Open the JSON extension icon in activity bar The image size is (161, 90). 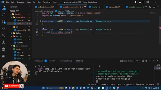click(x=3, y=49)
